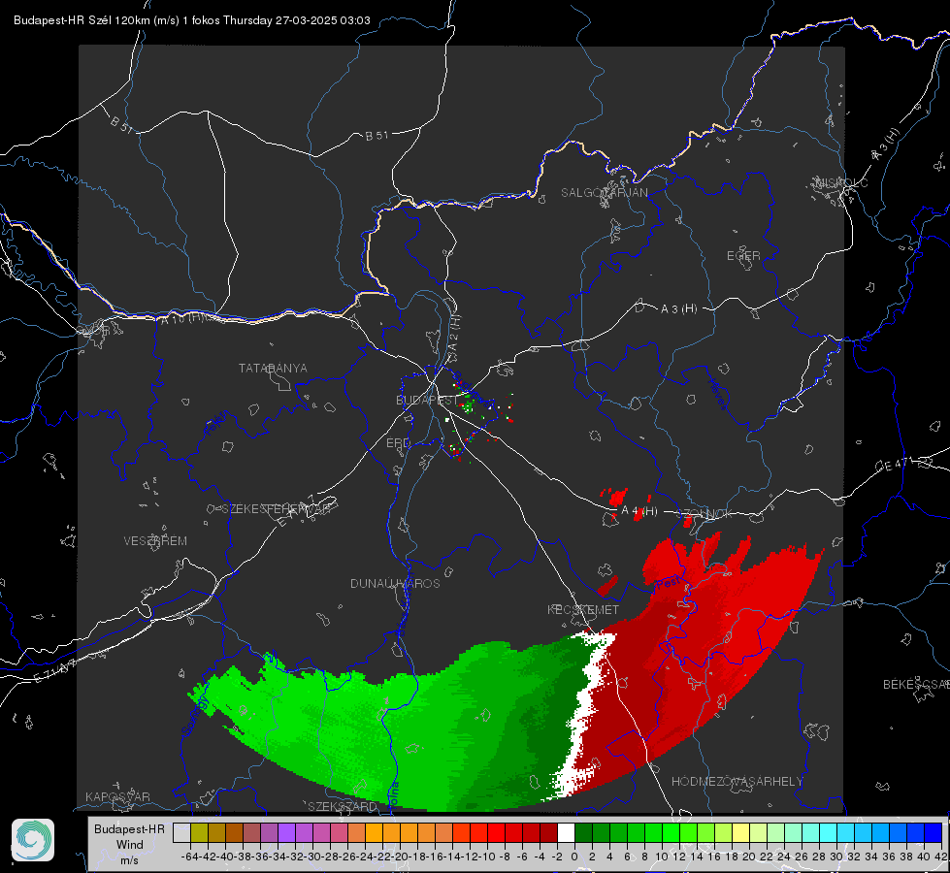Screen dimensions: 950x873
Task: Click the 30 value in the legend scale
Action: (x=836, y=857)
